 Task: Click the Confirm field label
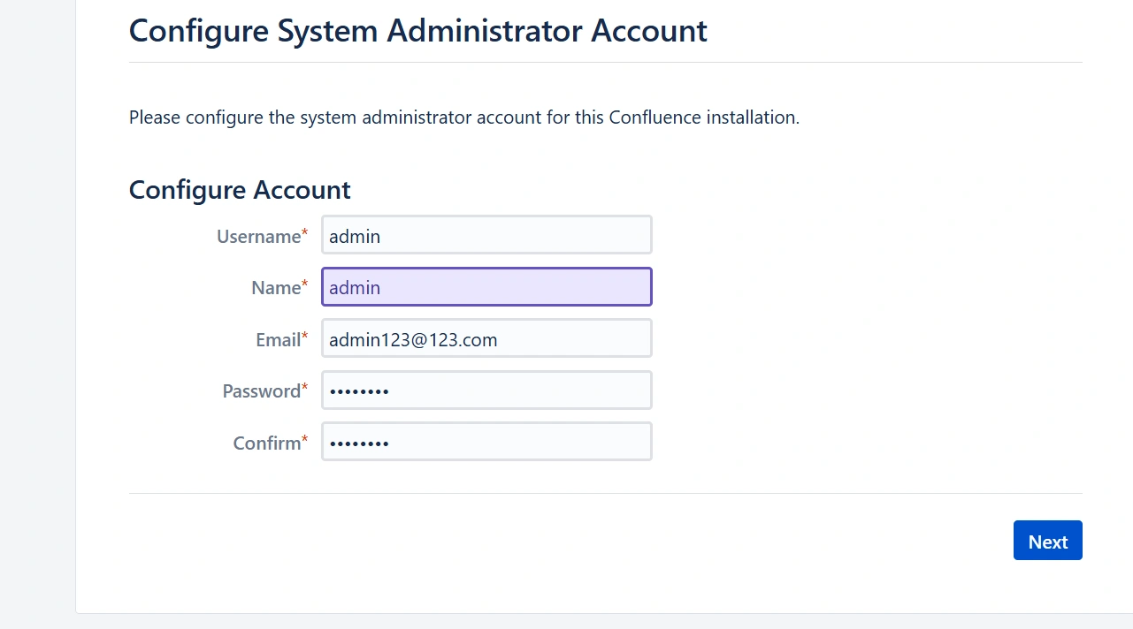pos(266,443)
